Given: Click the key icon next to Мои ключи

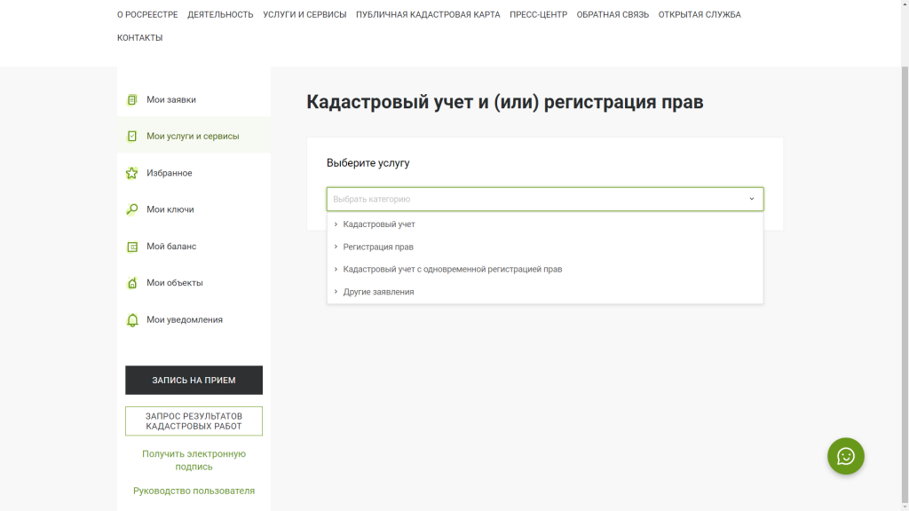Looking at the screenshot, I should (x=132, y=210).
